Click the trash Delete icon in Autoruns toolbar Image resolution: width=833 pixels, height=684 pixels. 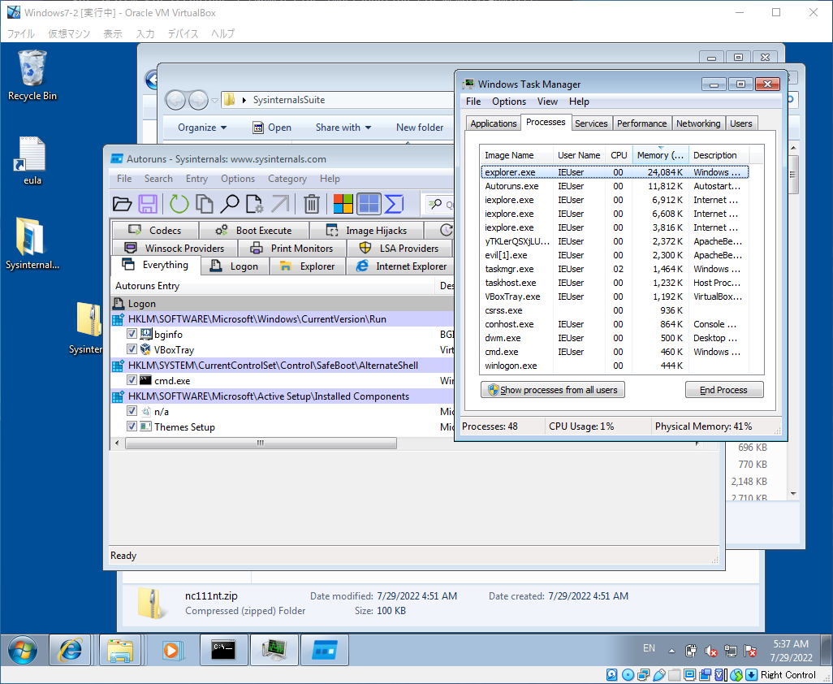coord(312,204)
